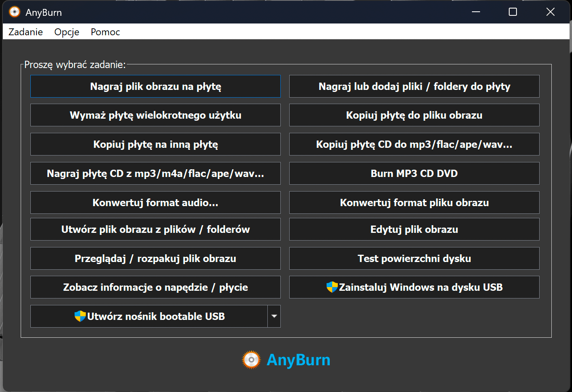View Zobacz informacje o napędzie / płycie

tap(156, 287)
